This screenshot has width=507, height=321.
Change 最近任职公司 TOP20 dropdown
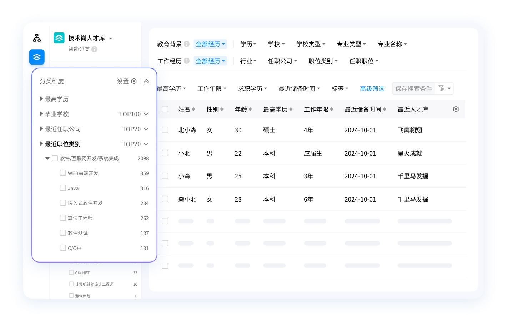135,129
